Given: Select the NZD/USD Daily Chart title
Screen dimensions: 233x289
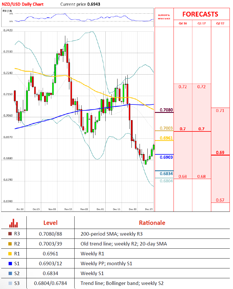Looking at the screenshot, I should pos(23,4).
